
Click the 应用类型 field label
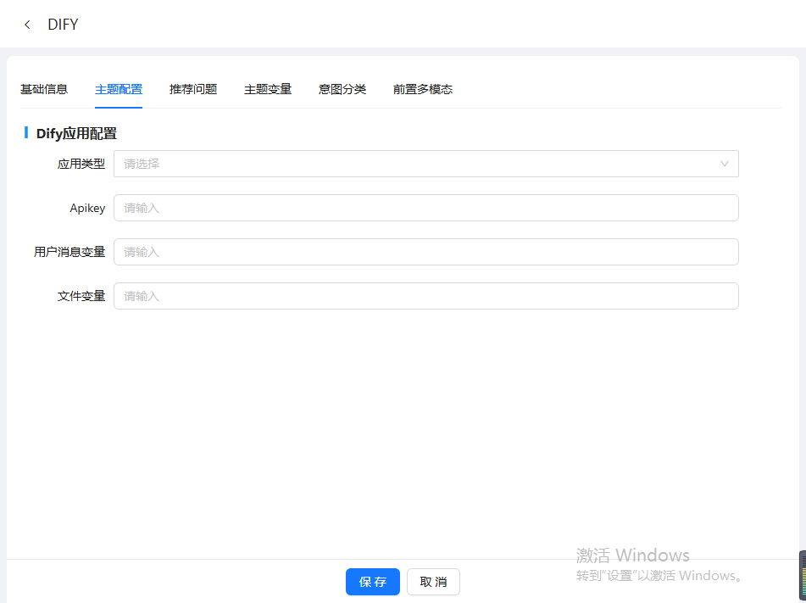81,164
